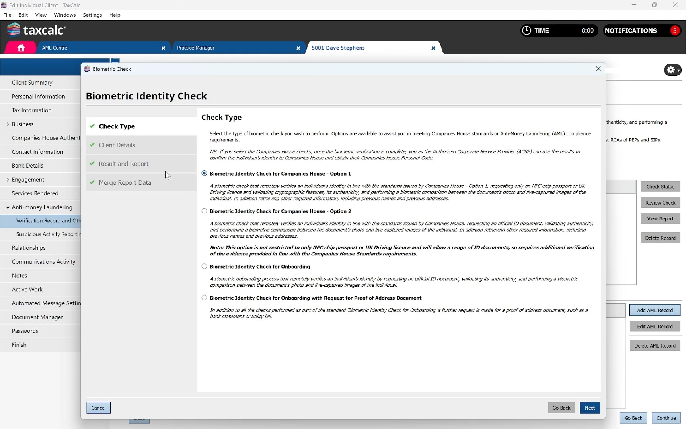Open the Settings menu

coord(93,15)
